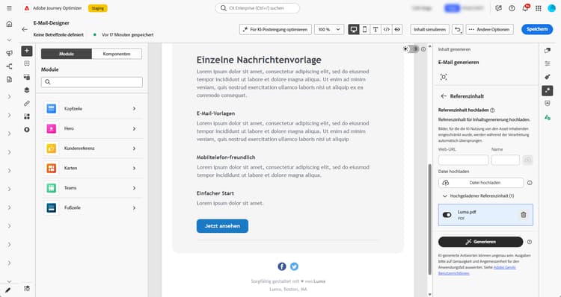Open the help question mark icon

[x=512, y=8]
